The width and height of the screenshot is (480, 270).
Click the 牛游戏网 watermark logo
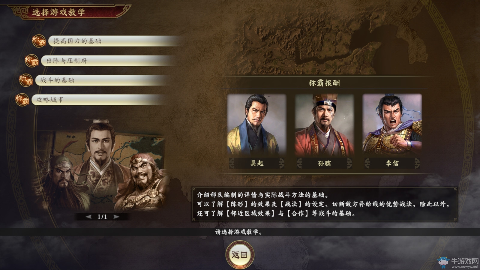tap(458, 262)
